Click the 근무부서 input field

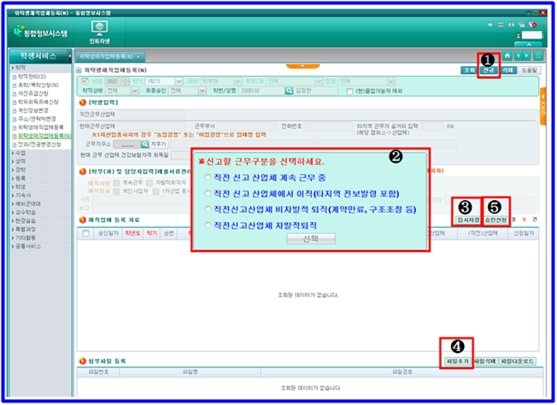coord(247,126)
